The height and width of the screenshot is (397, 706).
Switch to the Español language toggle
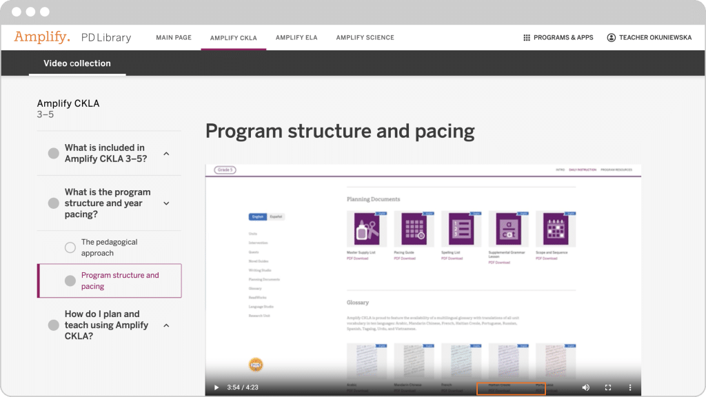pos(276,216)
